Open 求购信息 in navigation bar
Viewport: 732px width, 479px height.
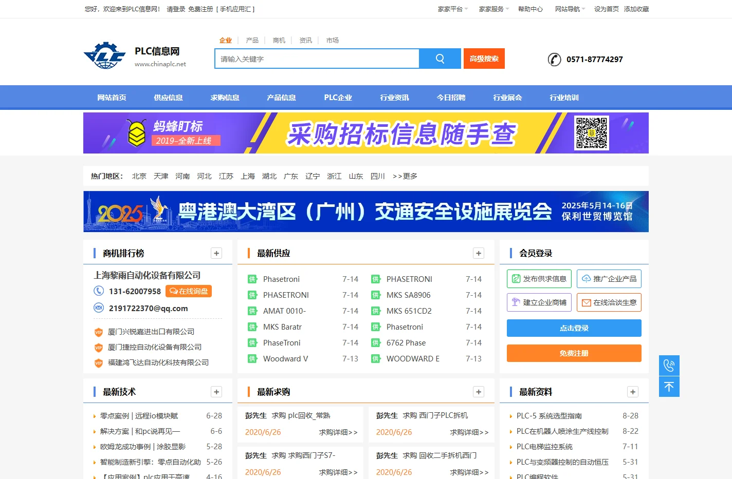pos(225,98)
